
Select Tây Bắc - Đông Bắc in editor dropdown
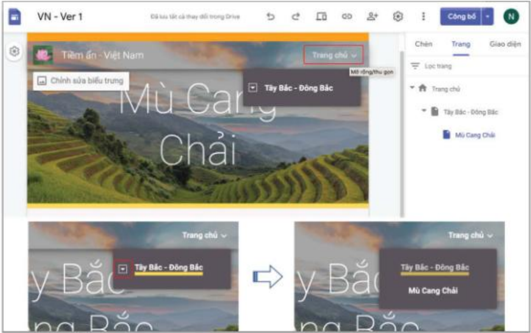coord(299,88)
